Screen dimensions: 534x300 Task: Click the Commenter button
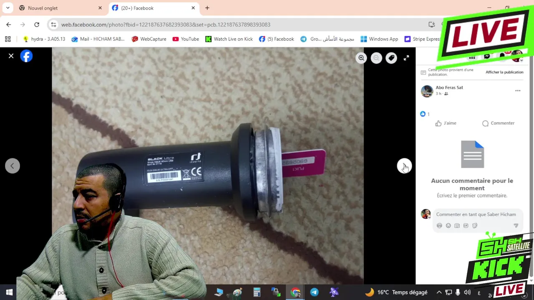pos(498,123)
